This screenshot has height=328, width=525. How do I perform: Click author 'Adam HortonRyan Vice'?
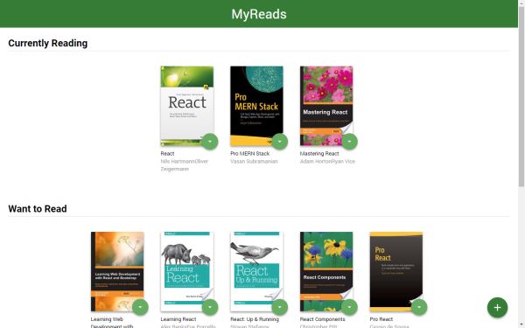tap(327, 161)
